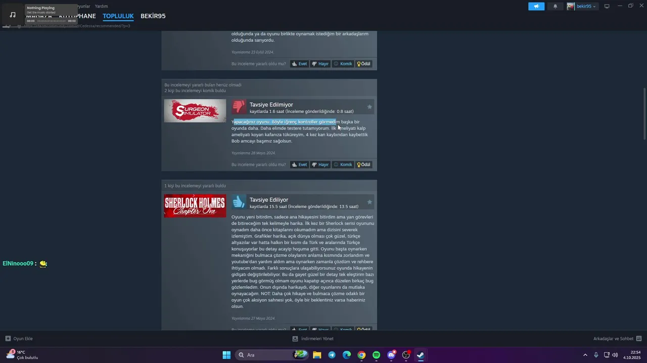This screenshot has width=647, height=363.
Task: Open the Surgeon Simulator game thumbnail
Action: point(195,111)
